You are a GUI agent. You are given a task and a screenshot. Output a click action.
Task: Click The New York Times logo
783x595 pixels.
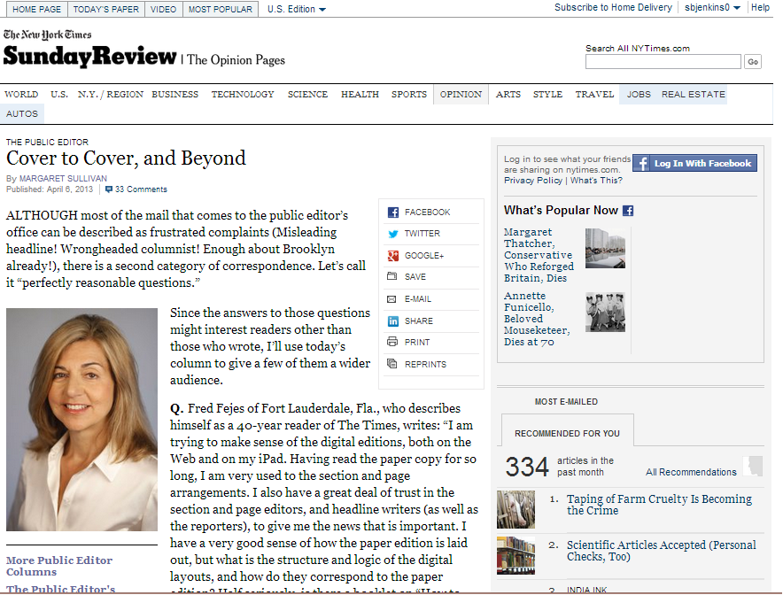(48, 35)
